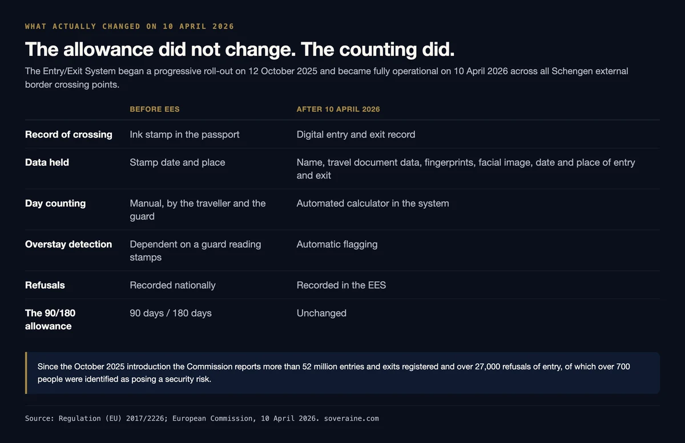Click the 'The 90/180 allowance' row label
The image size is (685, 443).
[x=50, y=319]
